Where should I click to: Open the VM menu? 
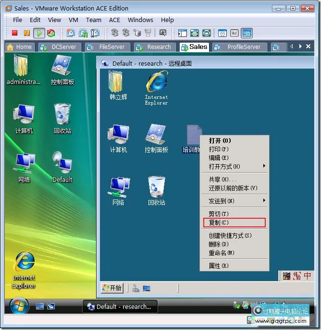[x=74, y=20]
